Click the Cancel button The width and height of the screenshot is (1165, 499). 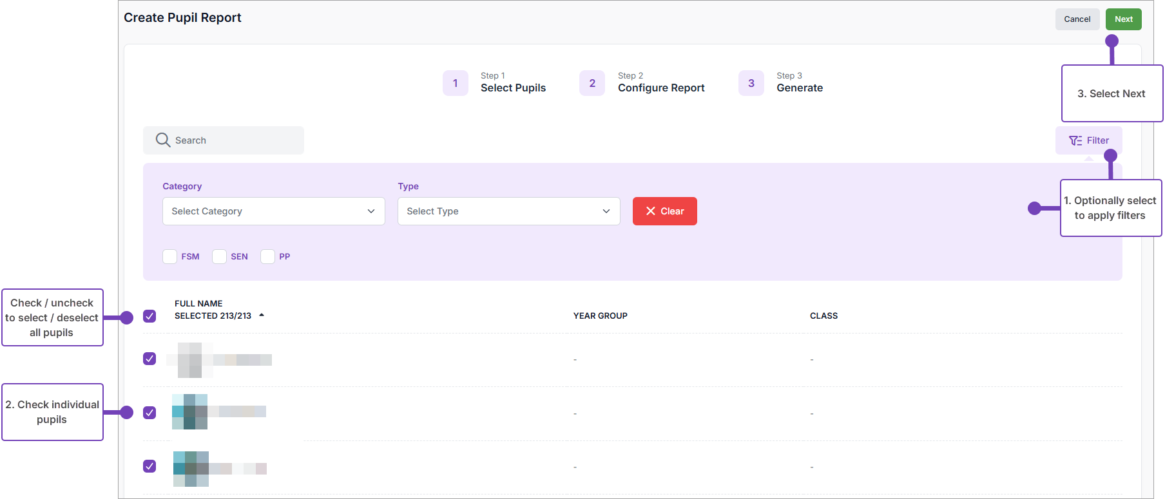coord(1077,19)
